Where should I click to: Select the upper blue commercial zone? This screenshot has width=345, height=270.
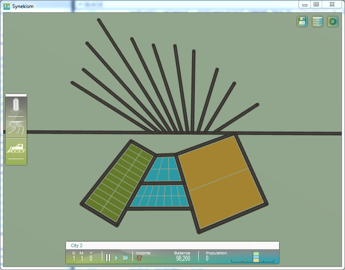pos(162,169)
